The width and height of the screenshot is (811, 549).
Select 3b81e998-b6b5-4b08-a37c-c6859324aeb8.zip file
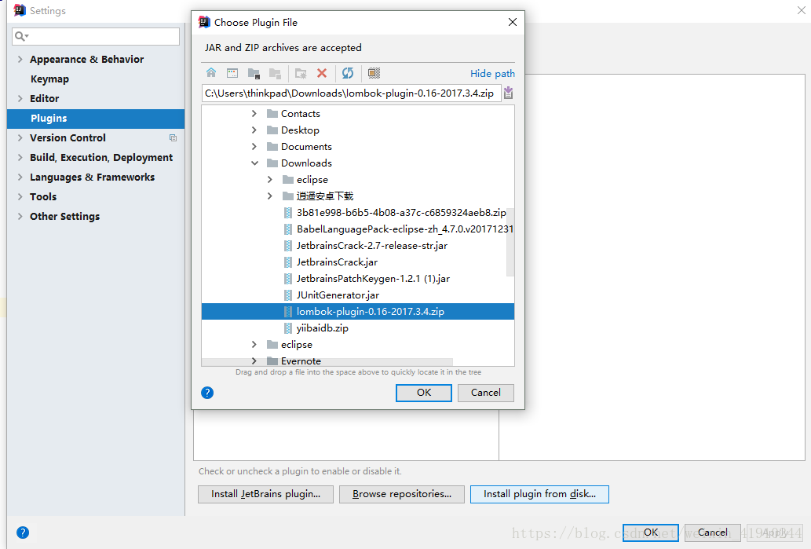point(401,213)
